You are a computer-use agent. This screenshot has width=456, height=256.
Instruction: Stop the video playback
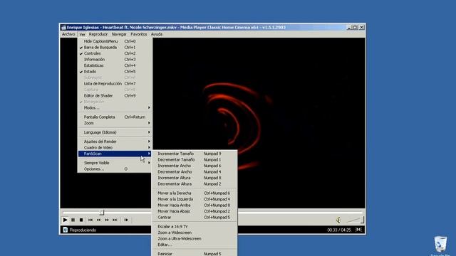81,220
